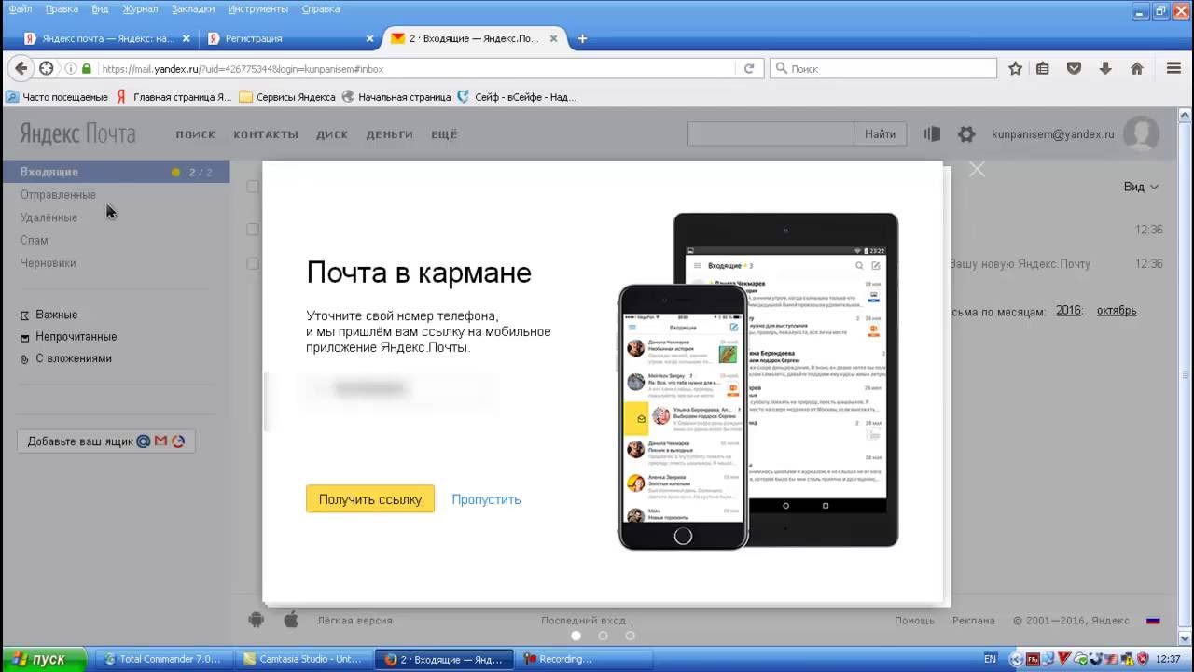Tick the checkbox of the 12:36 top message
Viewport: 1194px width, 672px height.
pyautogui.click(x=253, y=229)
